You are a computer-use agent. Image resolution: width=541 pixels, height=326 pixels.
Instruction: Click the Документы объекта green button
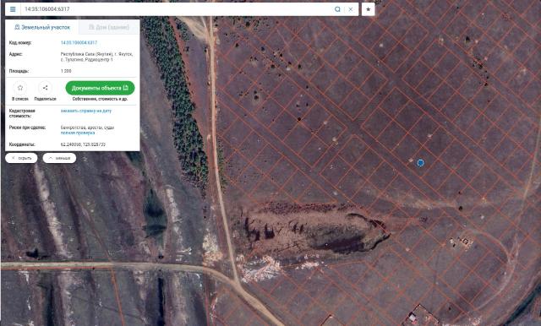100,88
